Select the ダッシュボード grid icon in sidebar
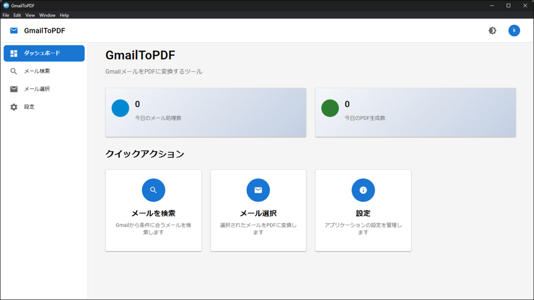The height and width of the screenshot is (300, 534). (x=14, y=54)
